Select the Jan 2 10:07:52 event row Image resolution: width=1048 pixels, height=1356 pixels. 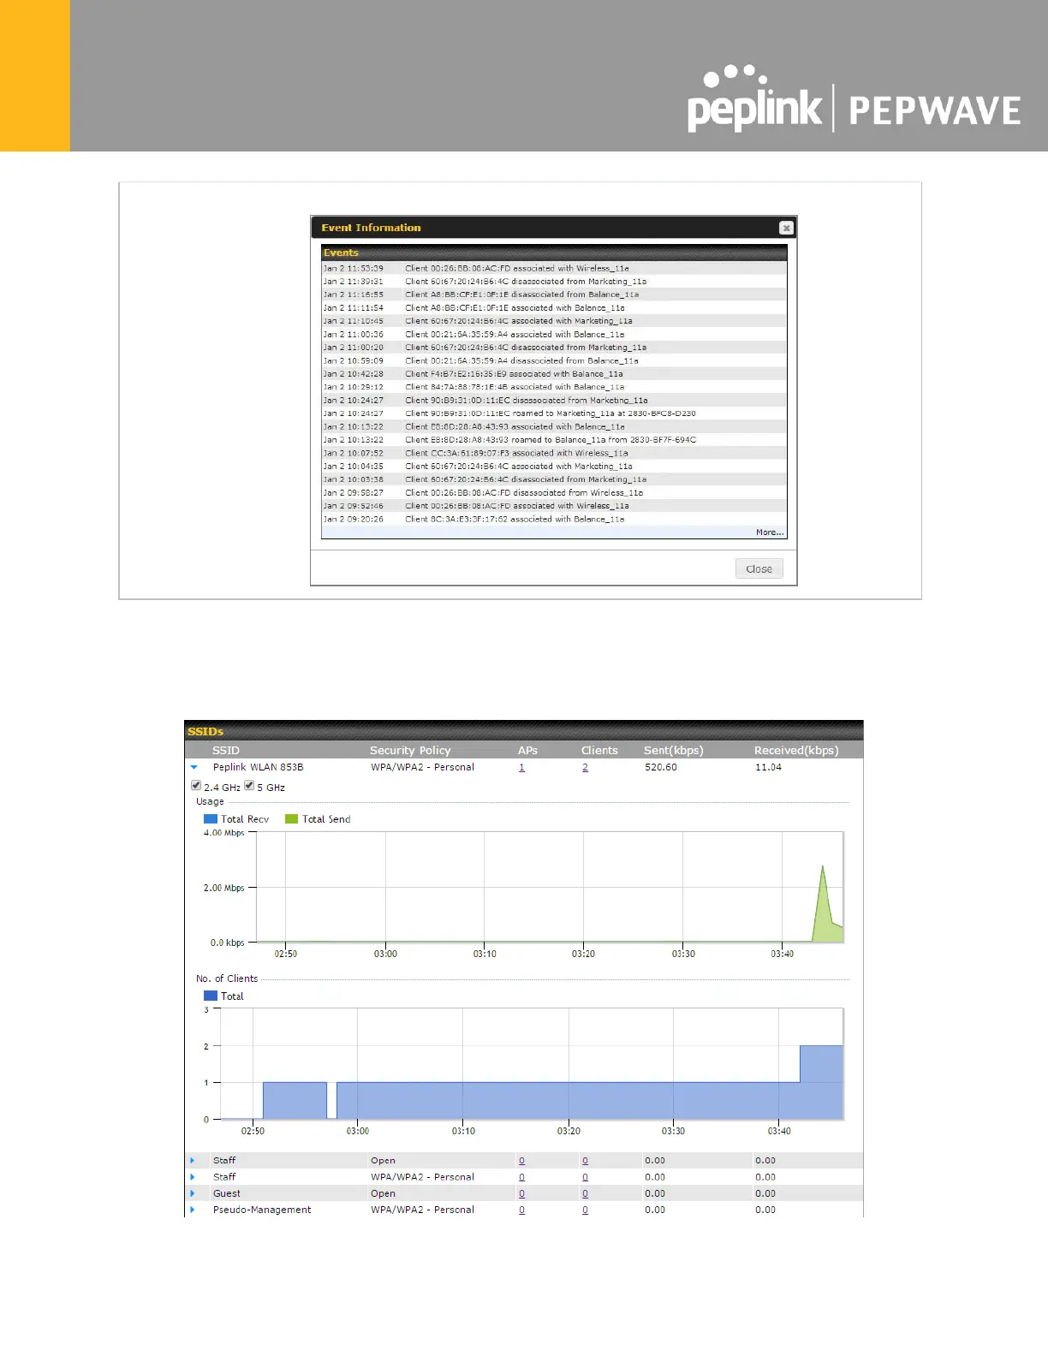(x=554, y=453)
